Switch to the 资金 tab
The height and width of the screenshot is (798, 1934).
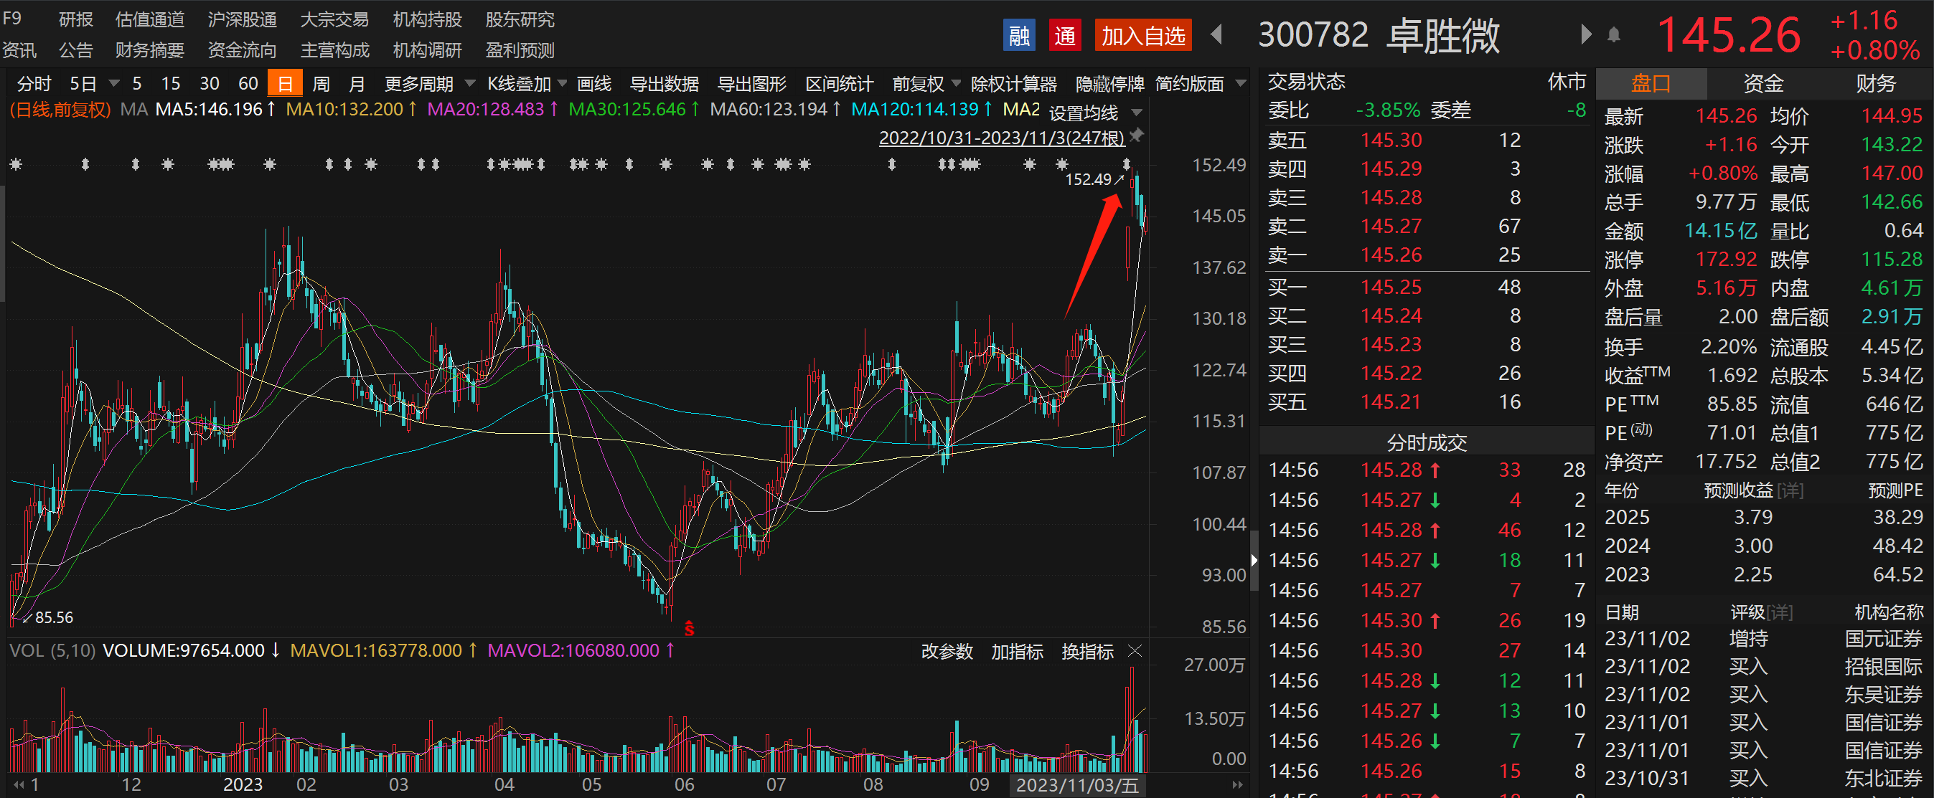[1762, 83]
